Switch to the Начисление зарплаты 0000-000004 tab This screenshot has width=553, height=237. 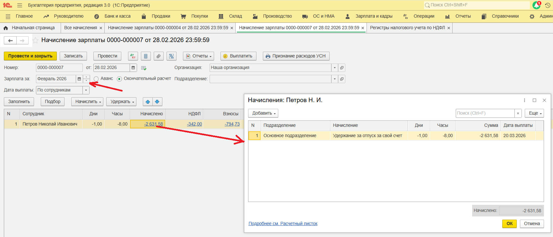coord(168,28)
